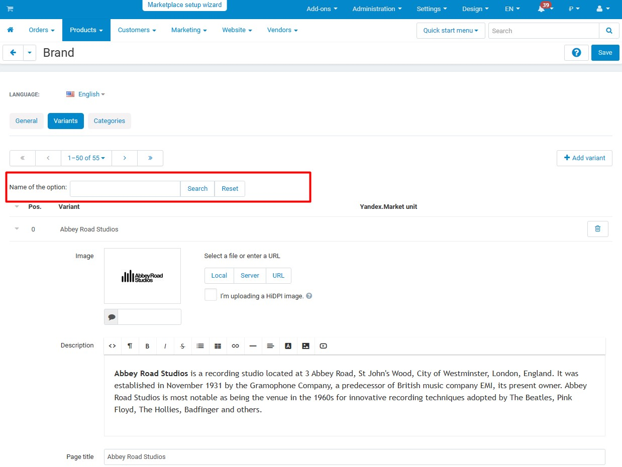Screen dimensions: 622x467
Task: Open the Vendors menu
Action: pyautogui.click(x=282, y=30)
